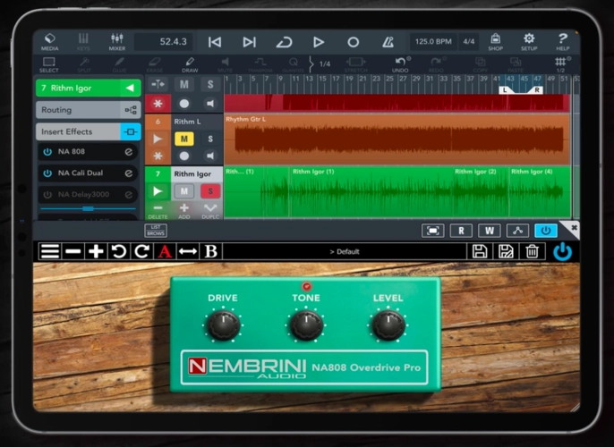The width and height of the screenshot is (614, 447).
Task: Open the KEYS keyboard panel
Action: pos(83,42)
